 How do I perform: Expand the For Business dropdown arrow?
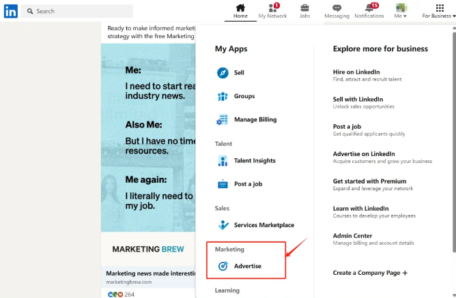tap(454, 16)
